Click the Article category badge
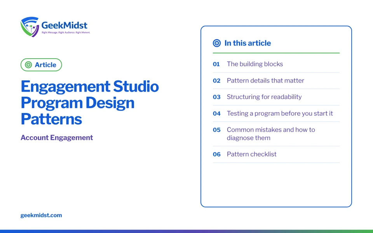The image size is (373, 233). (x=41, y=65)
